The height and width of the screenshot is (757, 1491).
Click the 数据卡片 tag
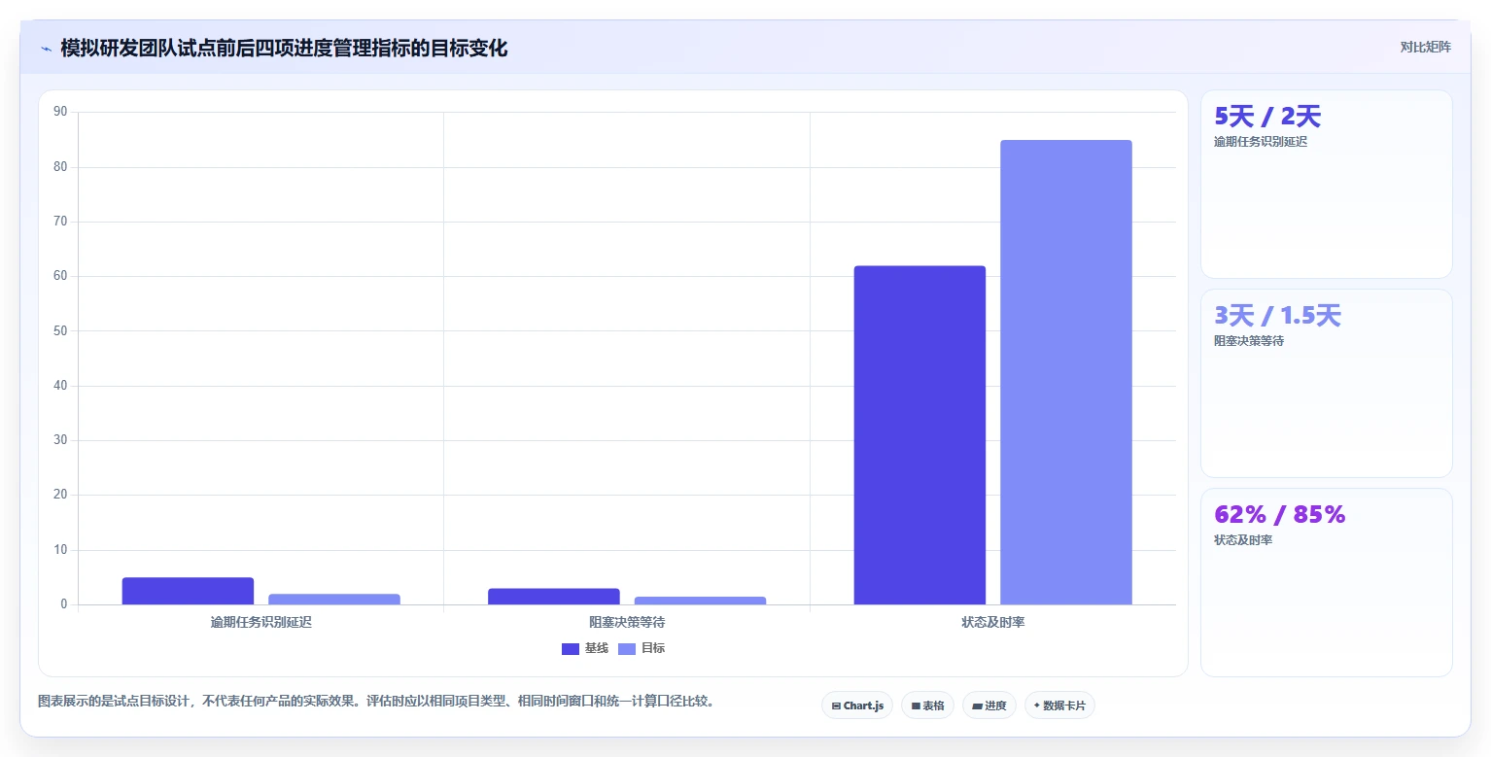pos(1059,705)
